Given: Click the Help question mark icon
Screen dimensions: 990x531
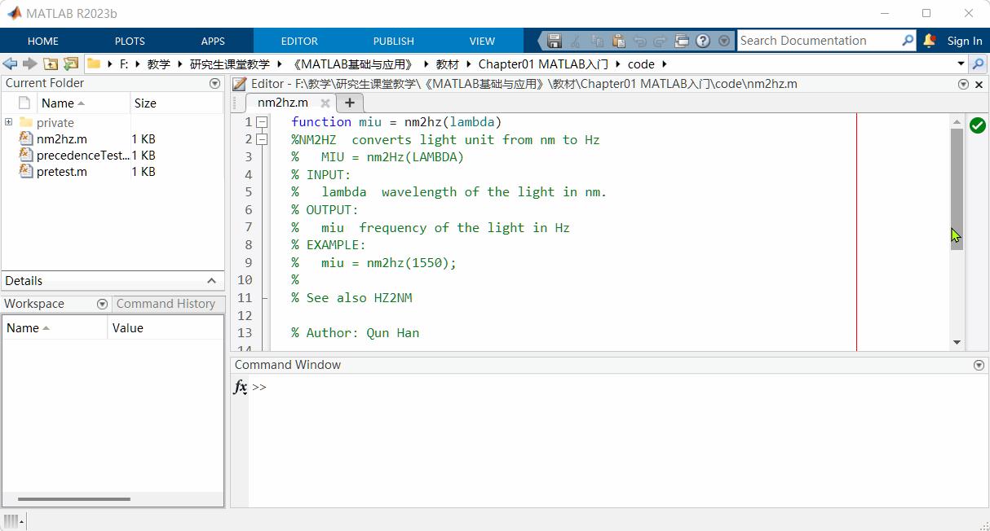Looking at the screenshot, I should point(703,40).
